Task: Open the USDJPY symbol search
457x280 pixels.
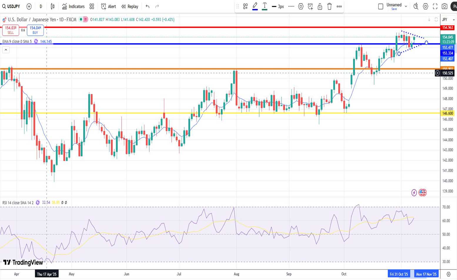Action: (x=11, y=6)
